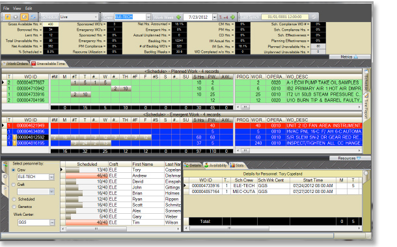Select personnel row for Gary Weber
Viewport: 397px width, 247px height.
point(121,216)
